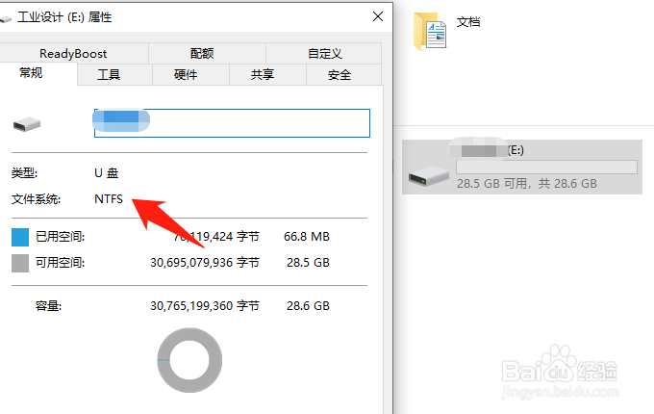Screen dimensions: 654x414
Task: Switch to the ReadyBoost tab
Action: pyautogui.click(x=73, y=53)
